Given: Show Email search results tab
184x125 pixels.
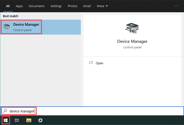Looking at the screenshot, I should tap(87, 6).
